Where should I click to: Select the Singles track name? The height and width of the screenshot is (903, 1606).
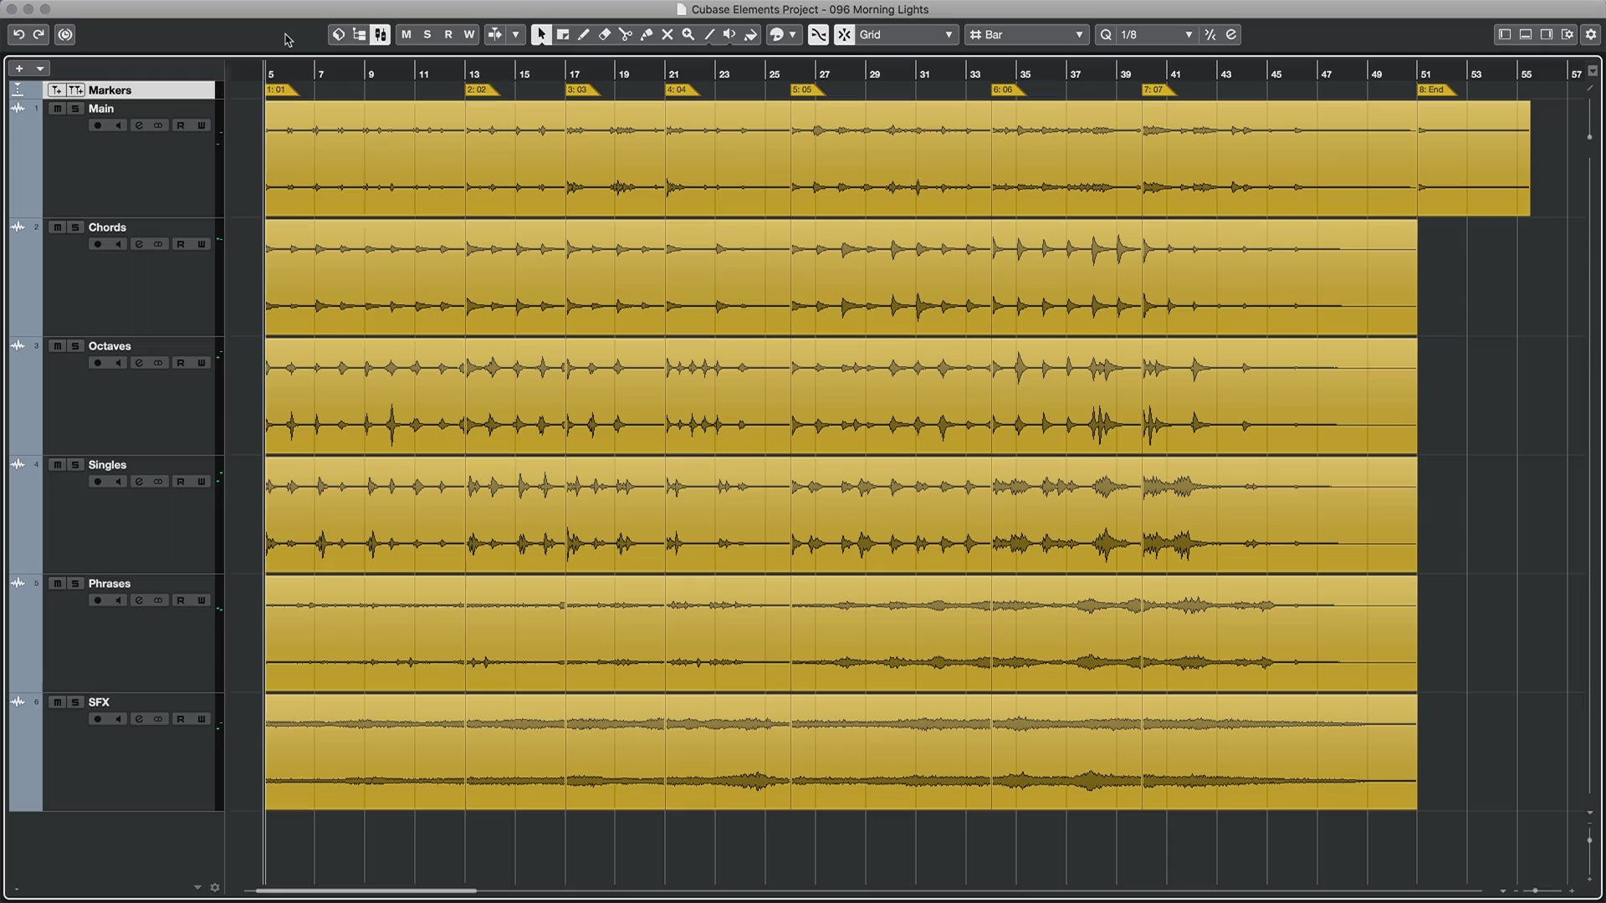click(x=107, y=465)
